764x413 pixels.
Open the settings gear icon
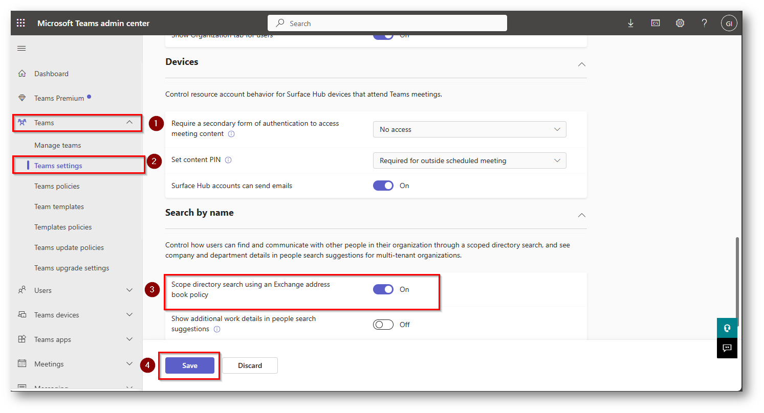680,23
